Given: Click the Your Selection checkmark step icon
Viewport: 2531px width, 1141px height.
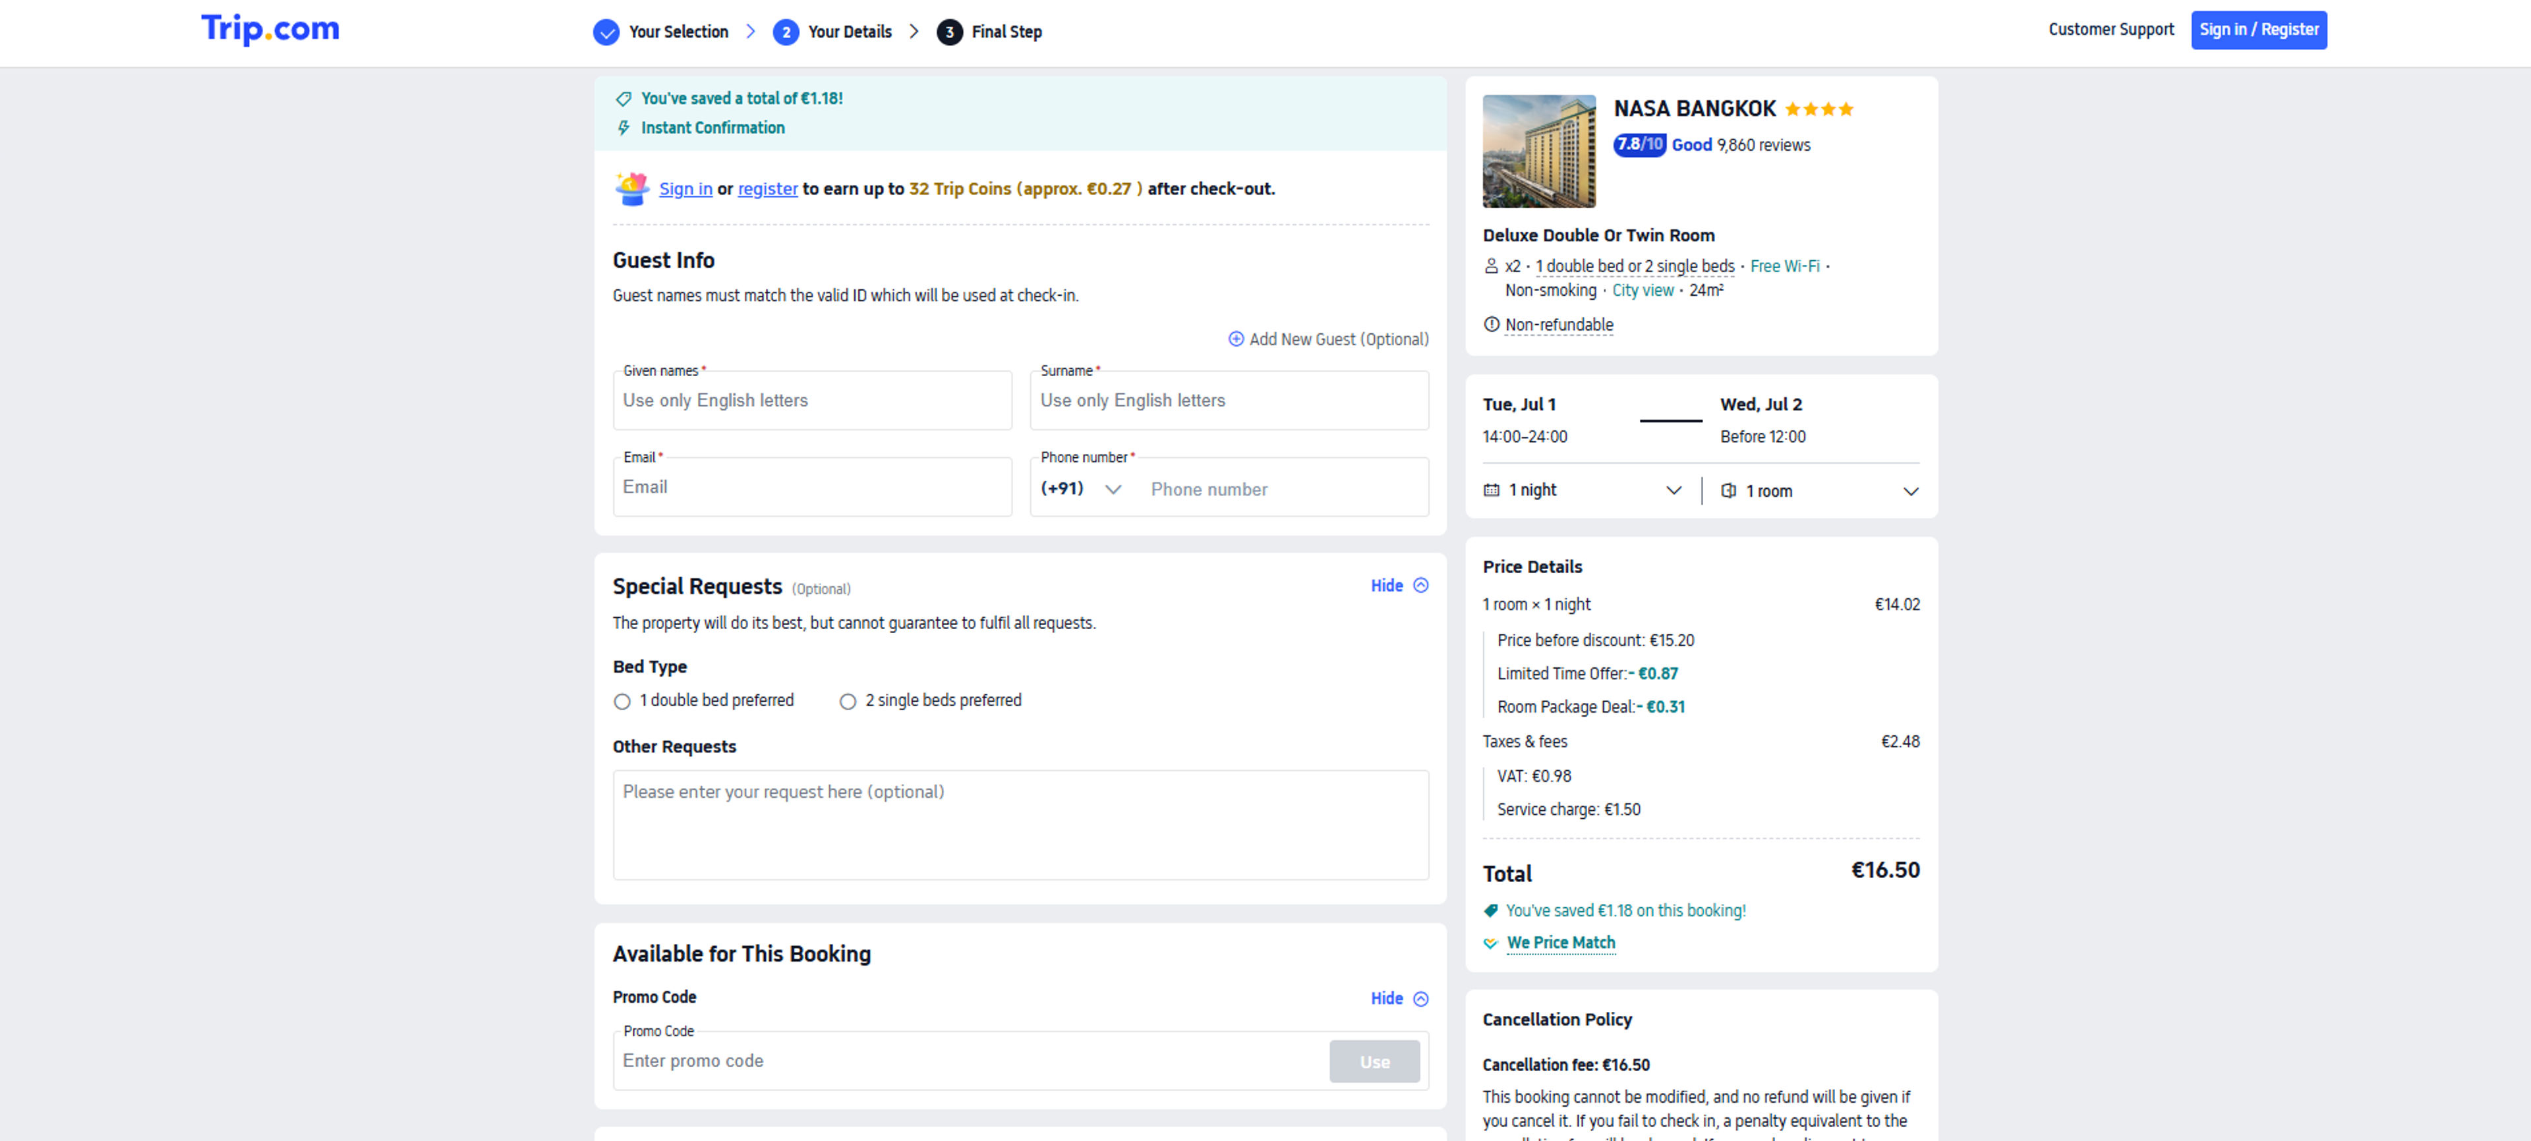Looking at the screenshot, I should pyautogui.click(x=606, y=32).
